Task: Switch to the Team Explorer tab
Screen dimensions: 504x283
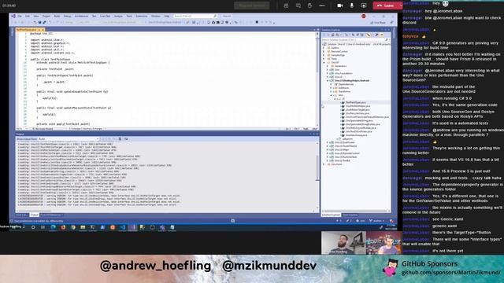Action: (x=350, y=215)
